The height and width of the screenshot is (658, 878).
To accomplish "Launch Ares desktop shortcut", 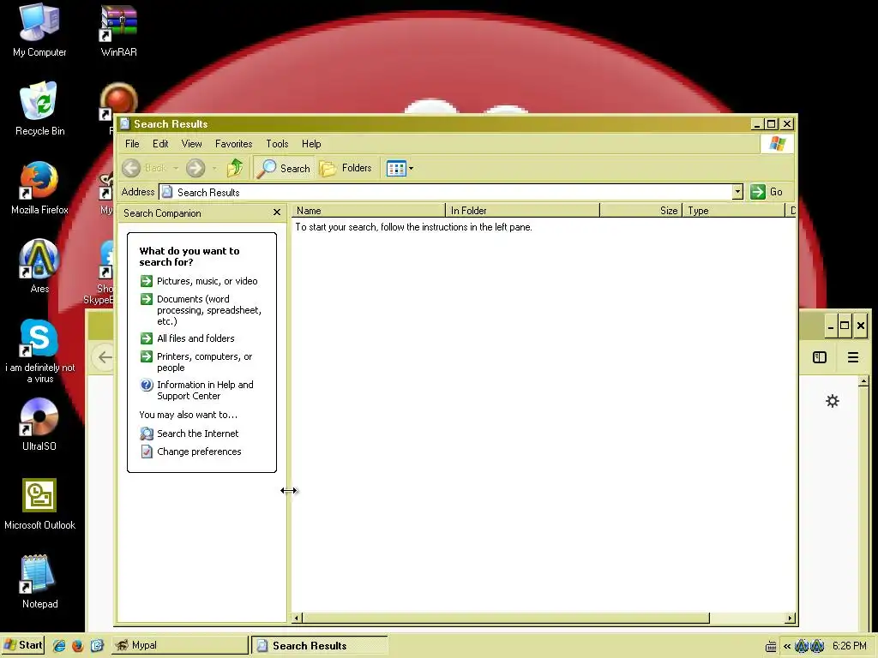I will click(x=39, y=266).
